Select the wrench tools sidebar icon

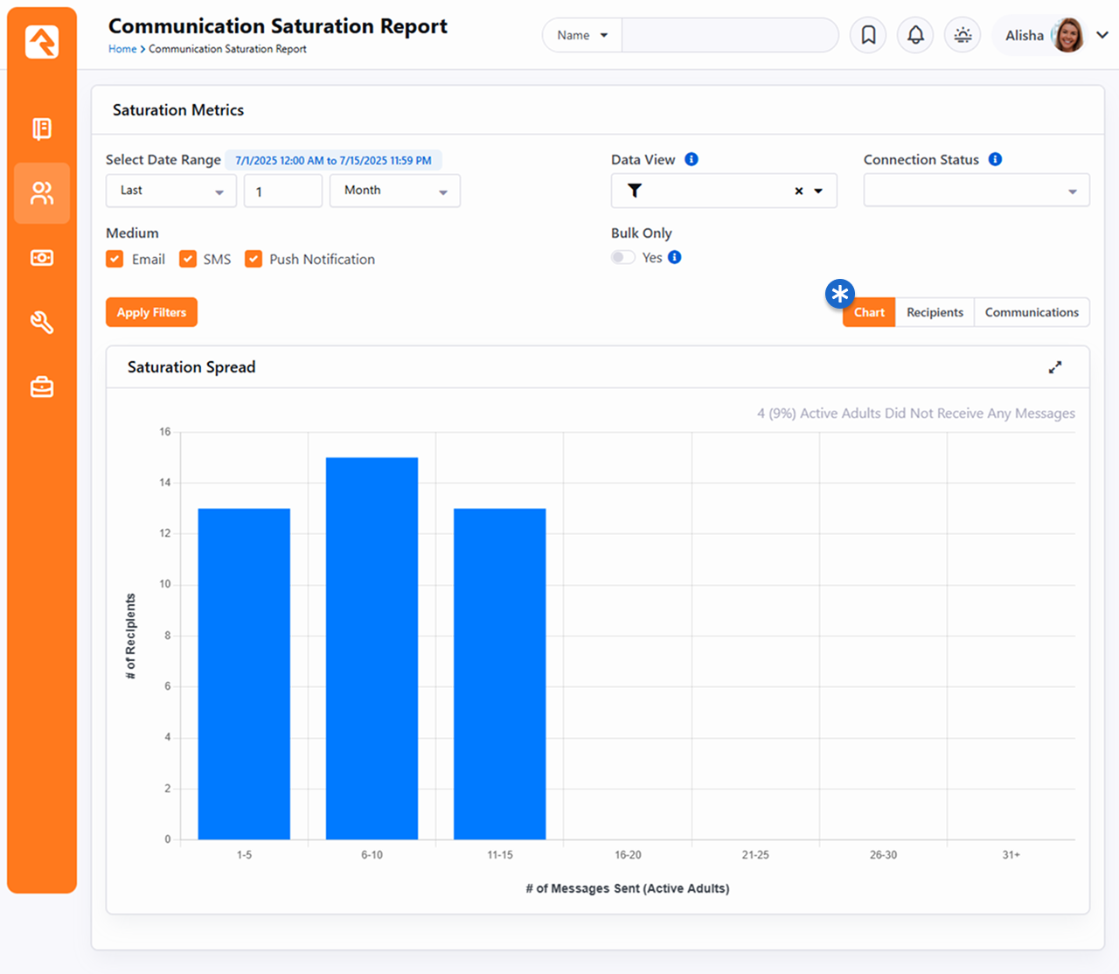pos(42,323)
